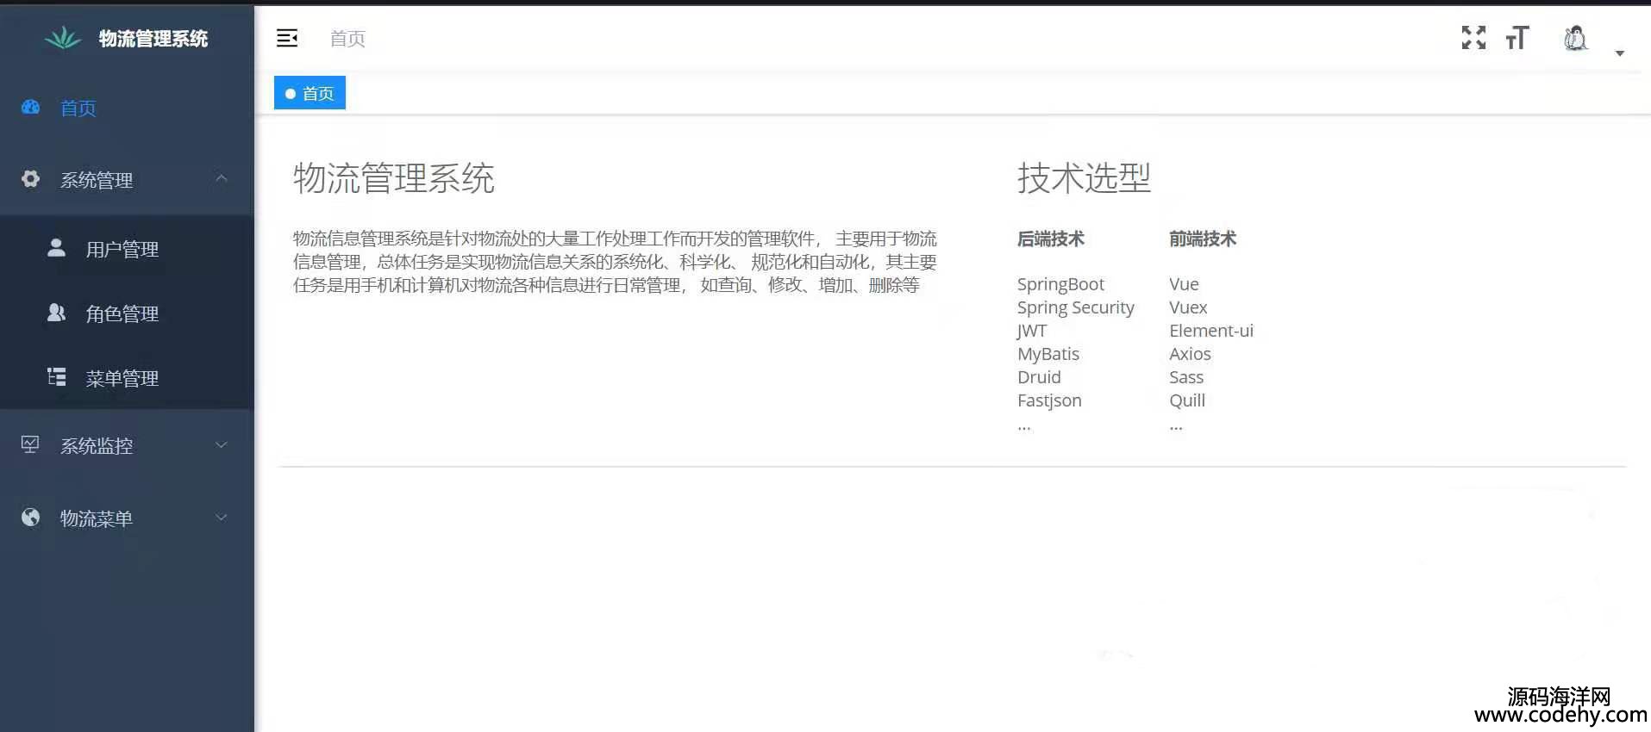Expand the 物流菜单 submenu chevron
This screenshot has width=1651, height=732.
coord(222,518)
